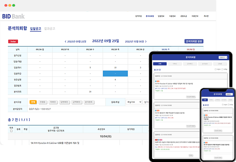Toggle first checkbox beside 총 20 건 on phone
This screenshot has width=236, height=162.
tap(223, 105)
